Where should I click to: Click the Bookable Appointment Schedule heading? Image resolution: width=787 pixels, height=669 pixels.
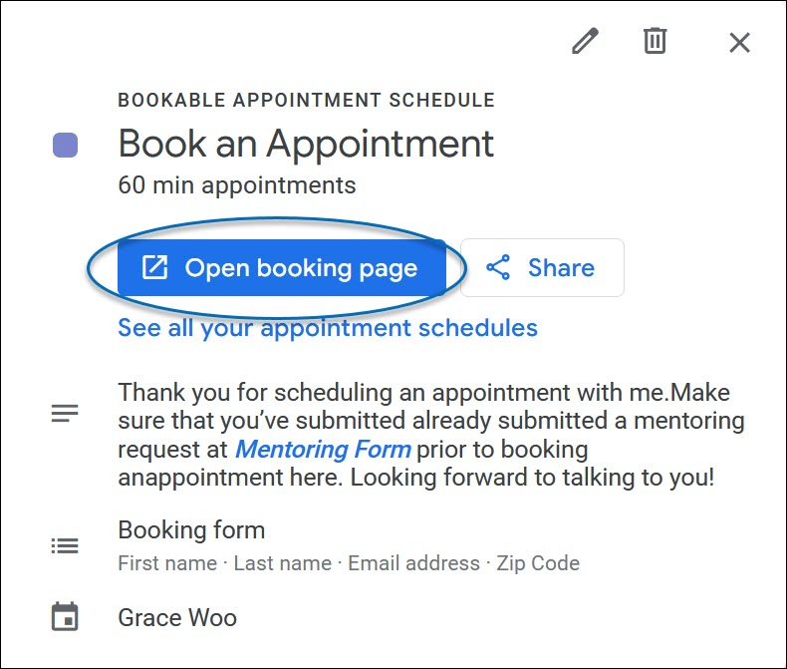click(306, 100)
